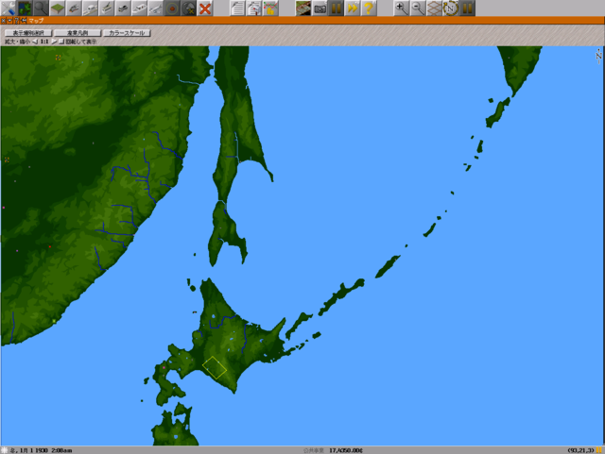The height and width of the screenshot is (454, 605).
Task: Click the zoom out magnifier icon
Action: 417,8
